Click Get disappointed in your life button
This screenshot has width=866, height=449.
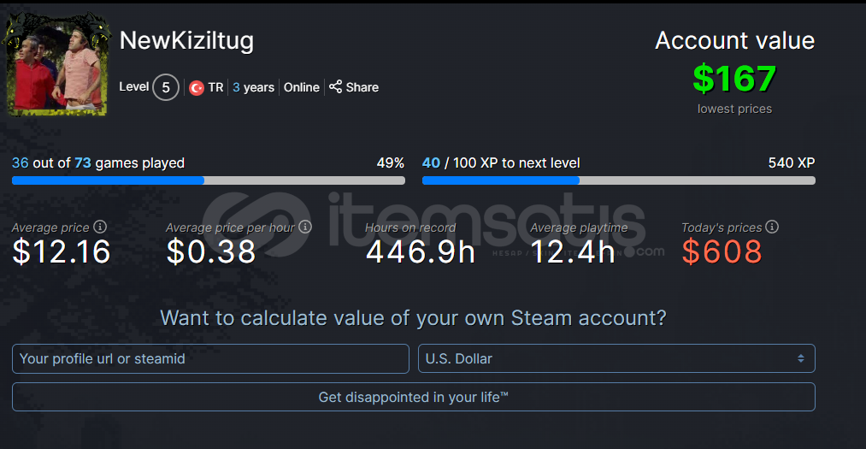tap(414, 397)
